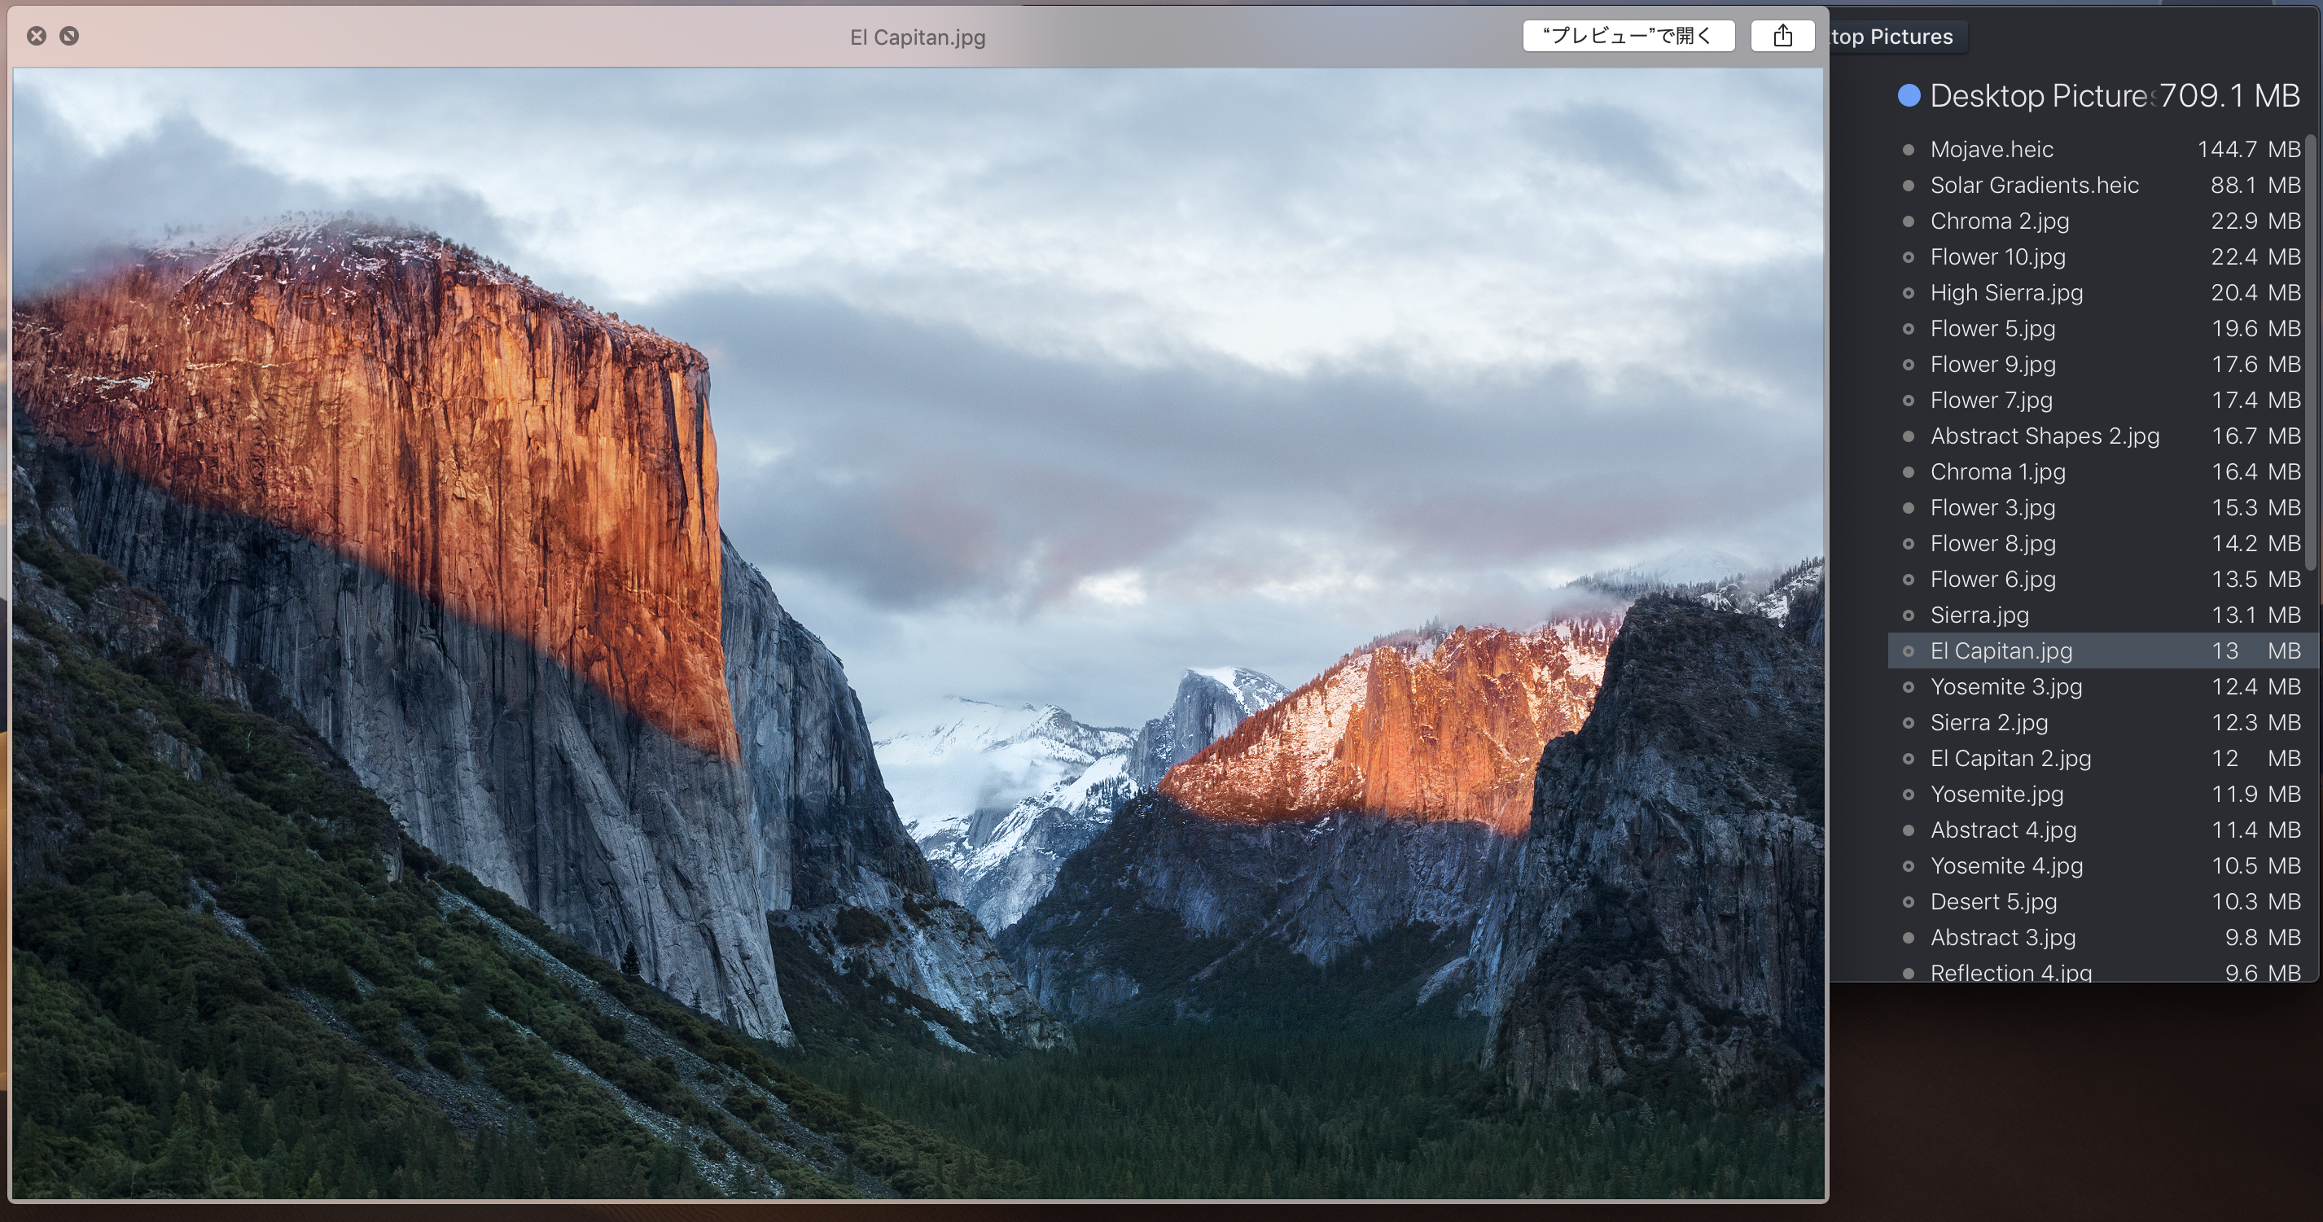Click the ring marker beside El Capitan.jpg
Viewport: 2323px width, 1222px height.
[x=1909, y=651]
